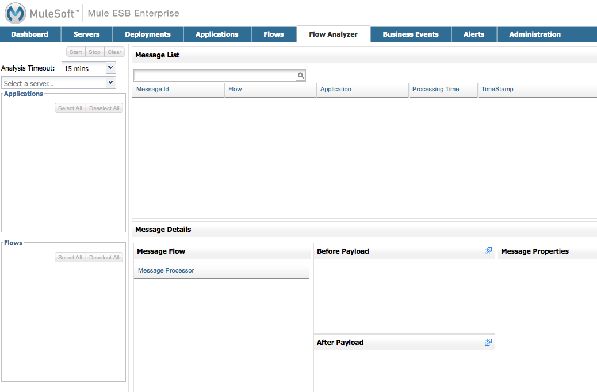
Task: Expand the Select a server dropdown
Action: 111,83
